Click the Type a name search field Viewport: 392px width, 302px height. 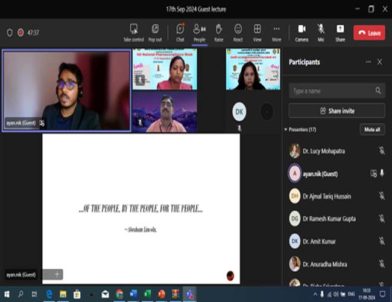[x=337, y=91]
